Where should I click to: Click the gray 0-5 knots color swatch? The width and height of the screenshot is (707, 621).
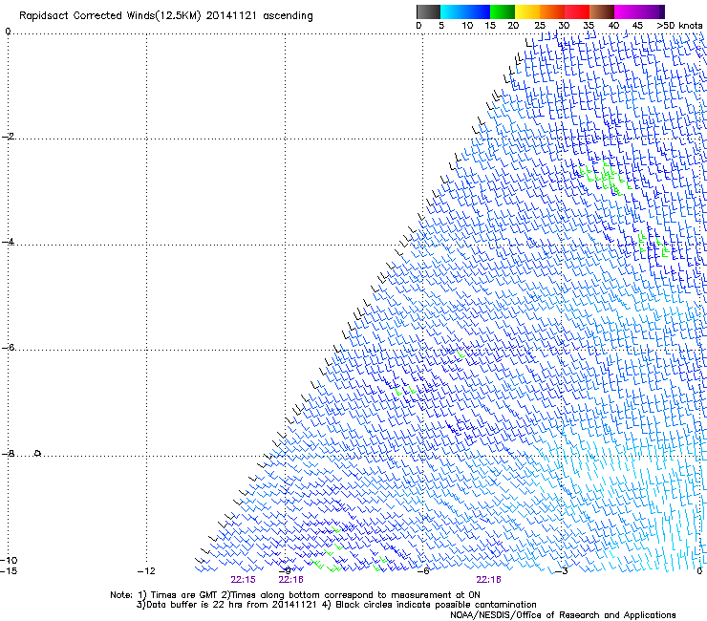[428, 11]
